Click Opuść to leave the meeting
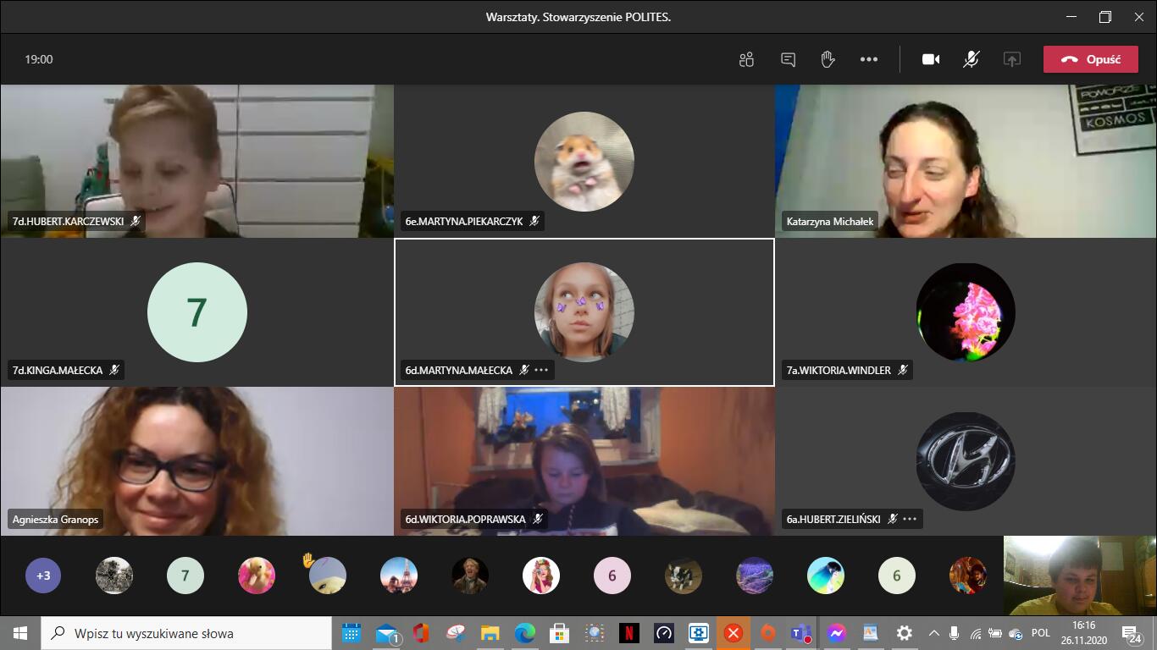 1090,59
